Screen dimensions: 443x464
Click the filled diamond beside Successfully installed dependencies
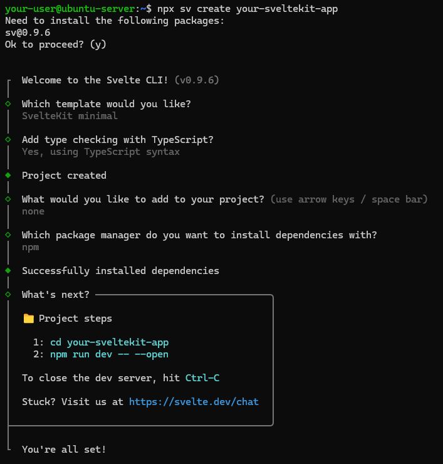tap(8, 271)
